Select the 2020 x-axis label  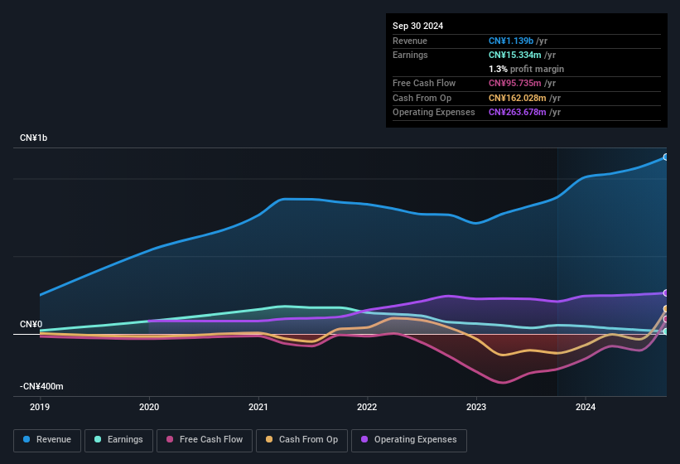[x=149, y=407]
